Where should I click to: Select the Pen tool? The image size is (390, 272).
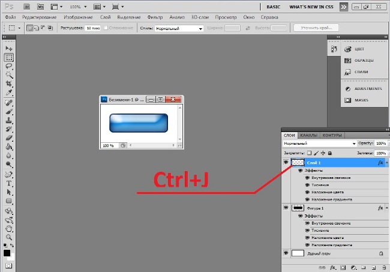[x=9, y=175]
